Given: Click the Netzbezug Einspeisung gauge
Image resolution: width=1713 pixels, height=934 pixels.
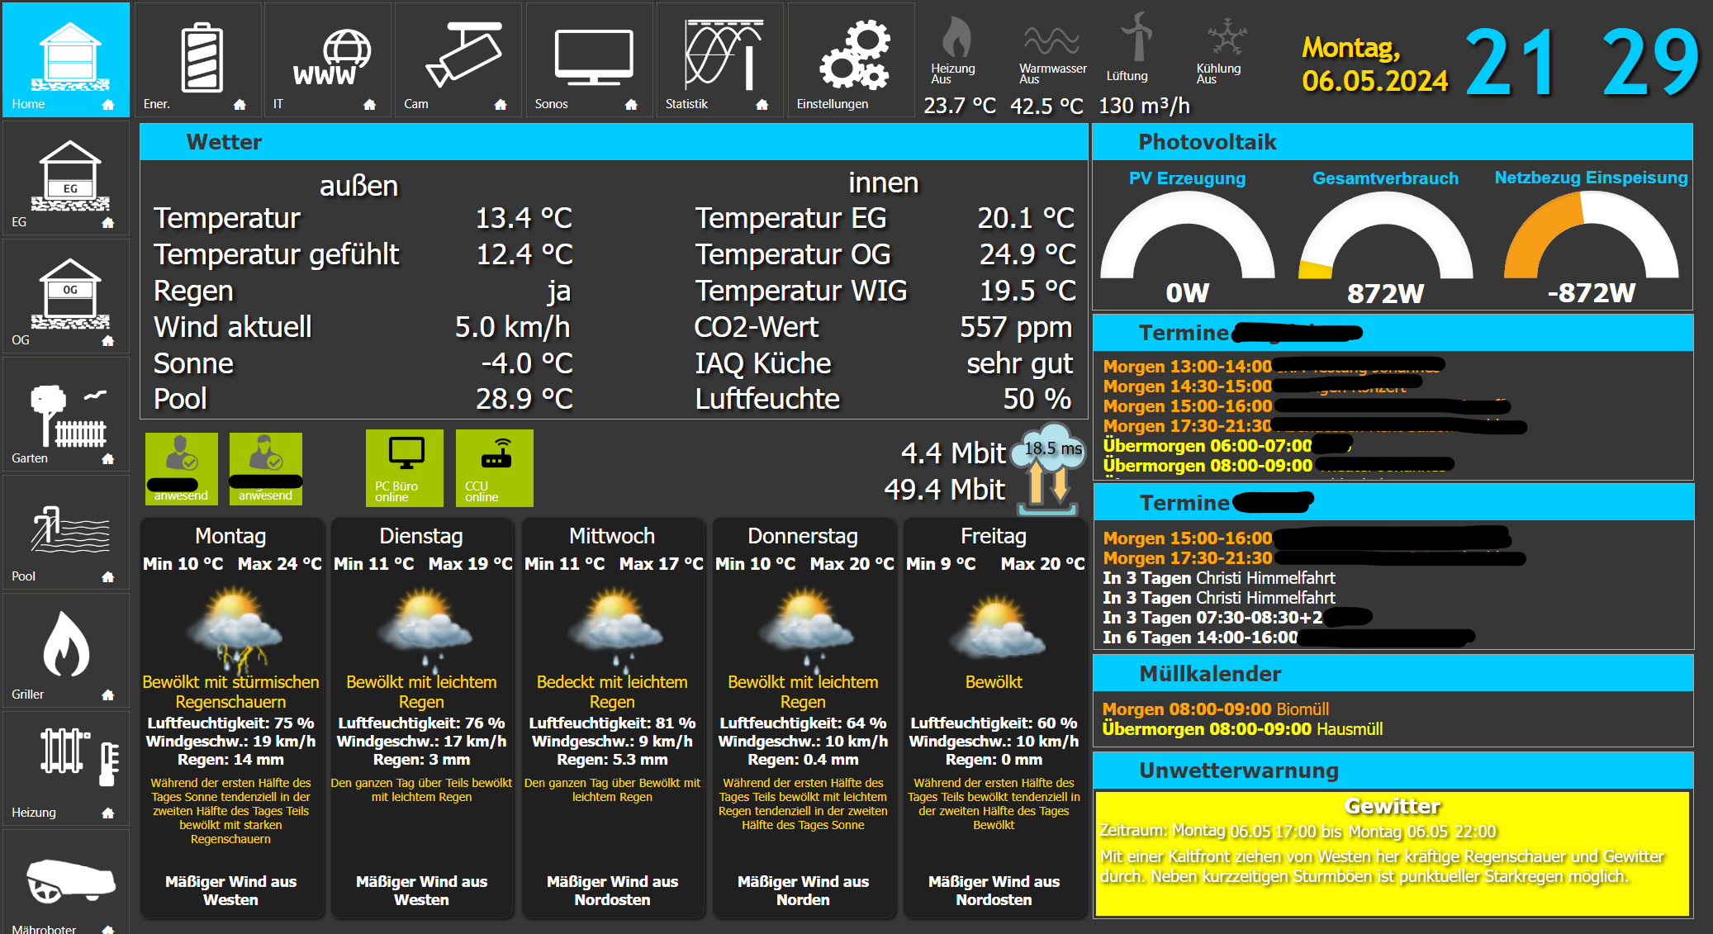Looking at the screenshot, I should coord(1592,235).
